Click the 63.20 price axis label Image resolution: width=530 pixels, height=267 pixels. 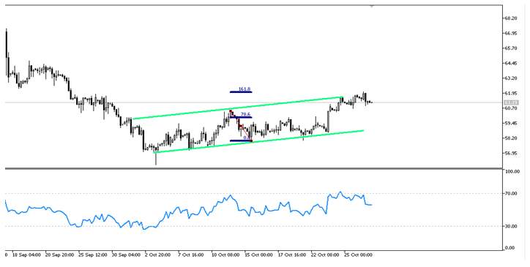510,78
